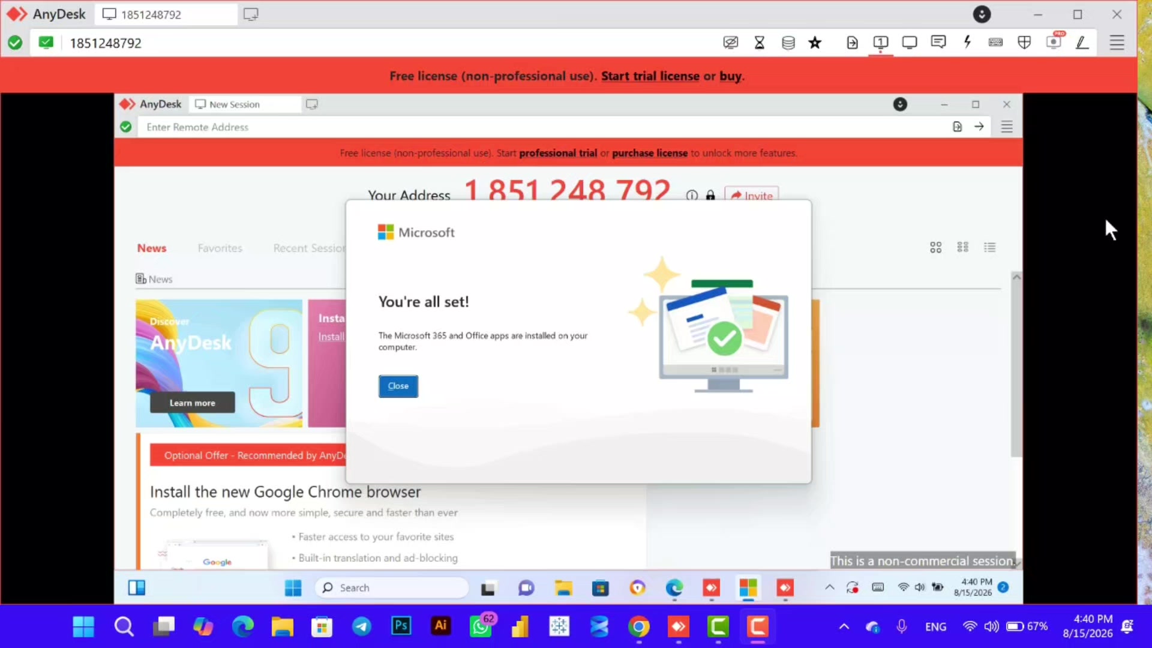Image resolution: width=1152 pixels, height=648 pixels.
Task: Click the hourglass icon in the session toolbar
Action: [760, 43]
